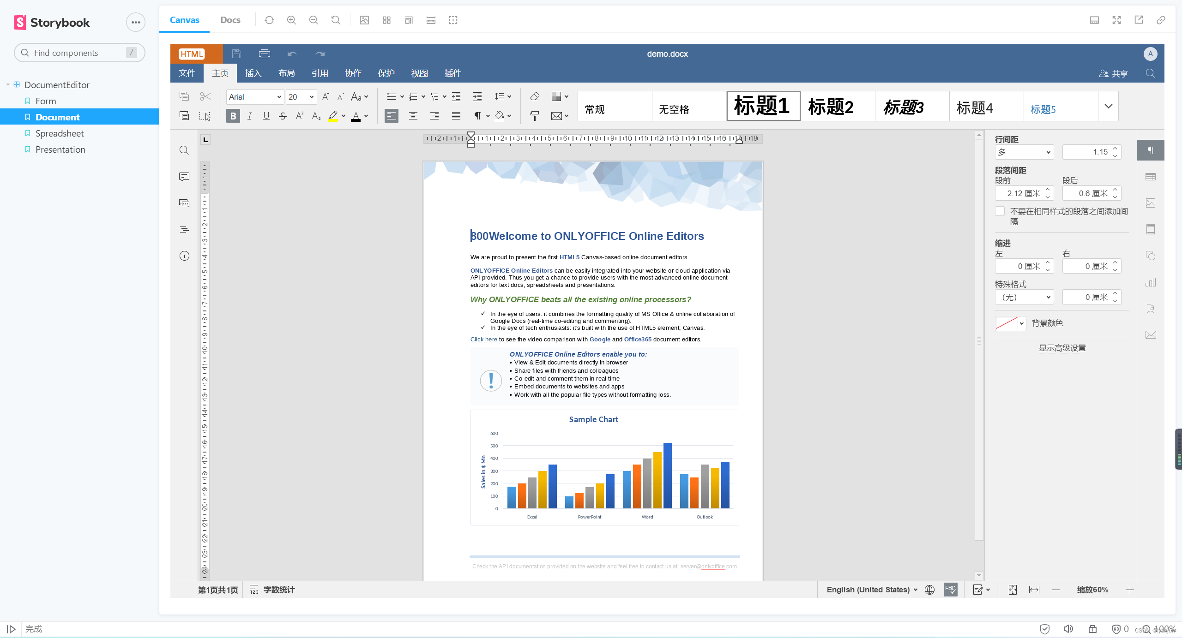
Task: Open the 背景颜色 background color swatch
Action: 1009,323
